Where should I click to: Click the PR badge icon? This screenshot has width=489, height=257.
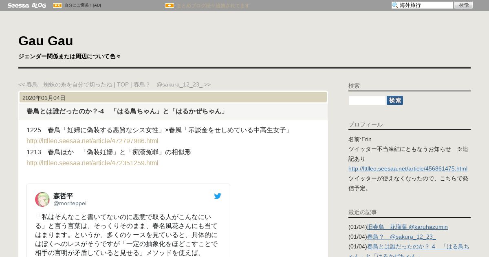click(x=57, y=5)
